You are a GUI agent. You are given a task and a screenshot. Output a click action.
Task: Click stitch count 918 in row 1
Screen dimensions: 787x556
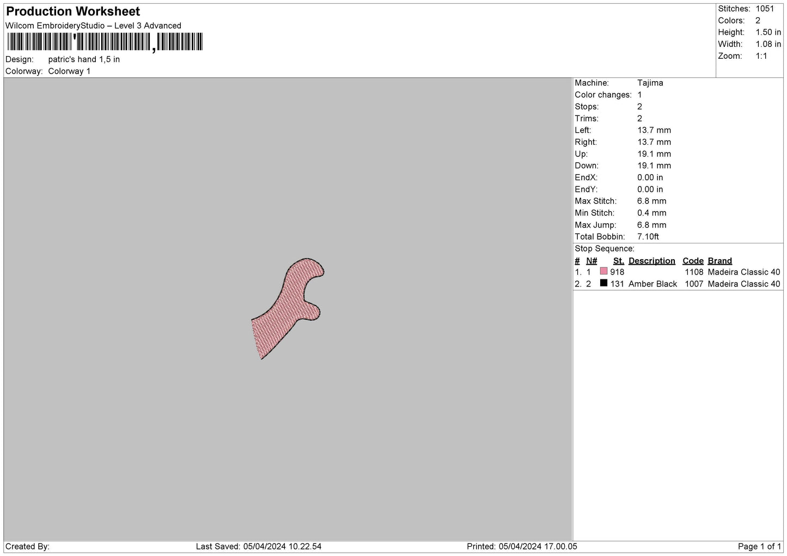point(617,272)
